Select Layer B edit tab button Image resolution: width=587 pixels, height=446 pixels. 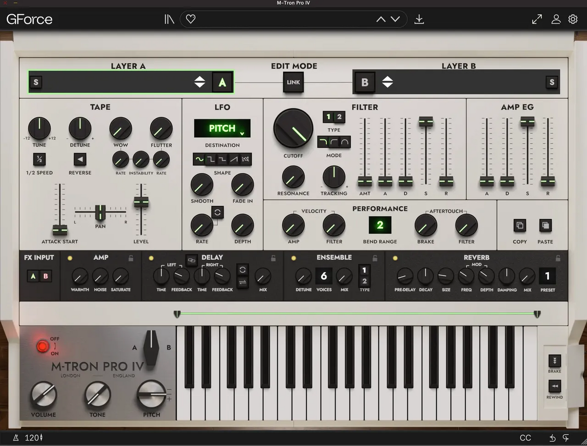click(364, 82)
